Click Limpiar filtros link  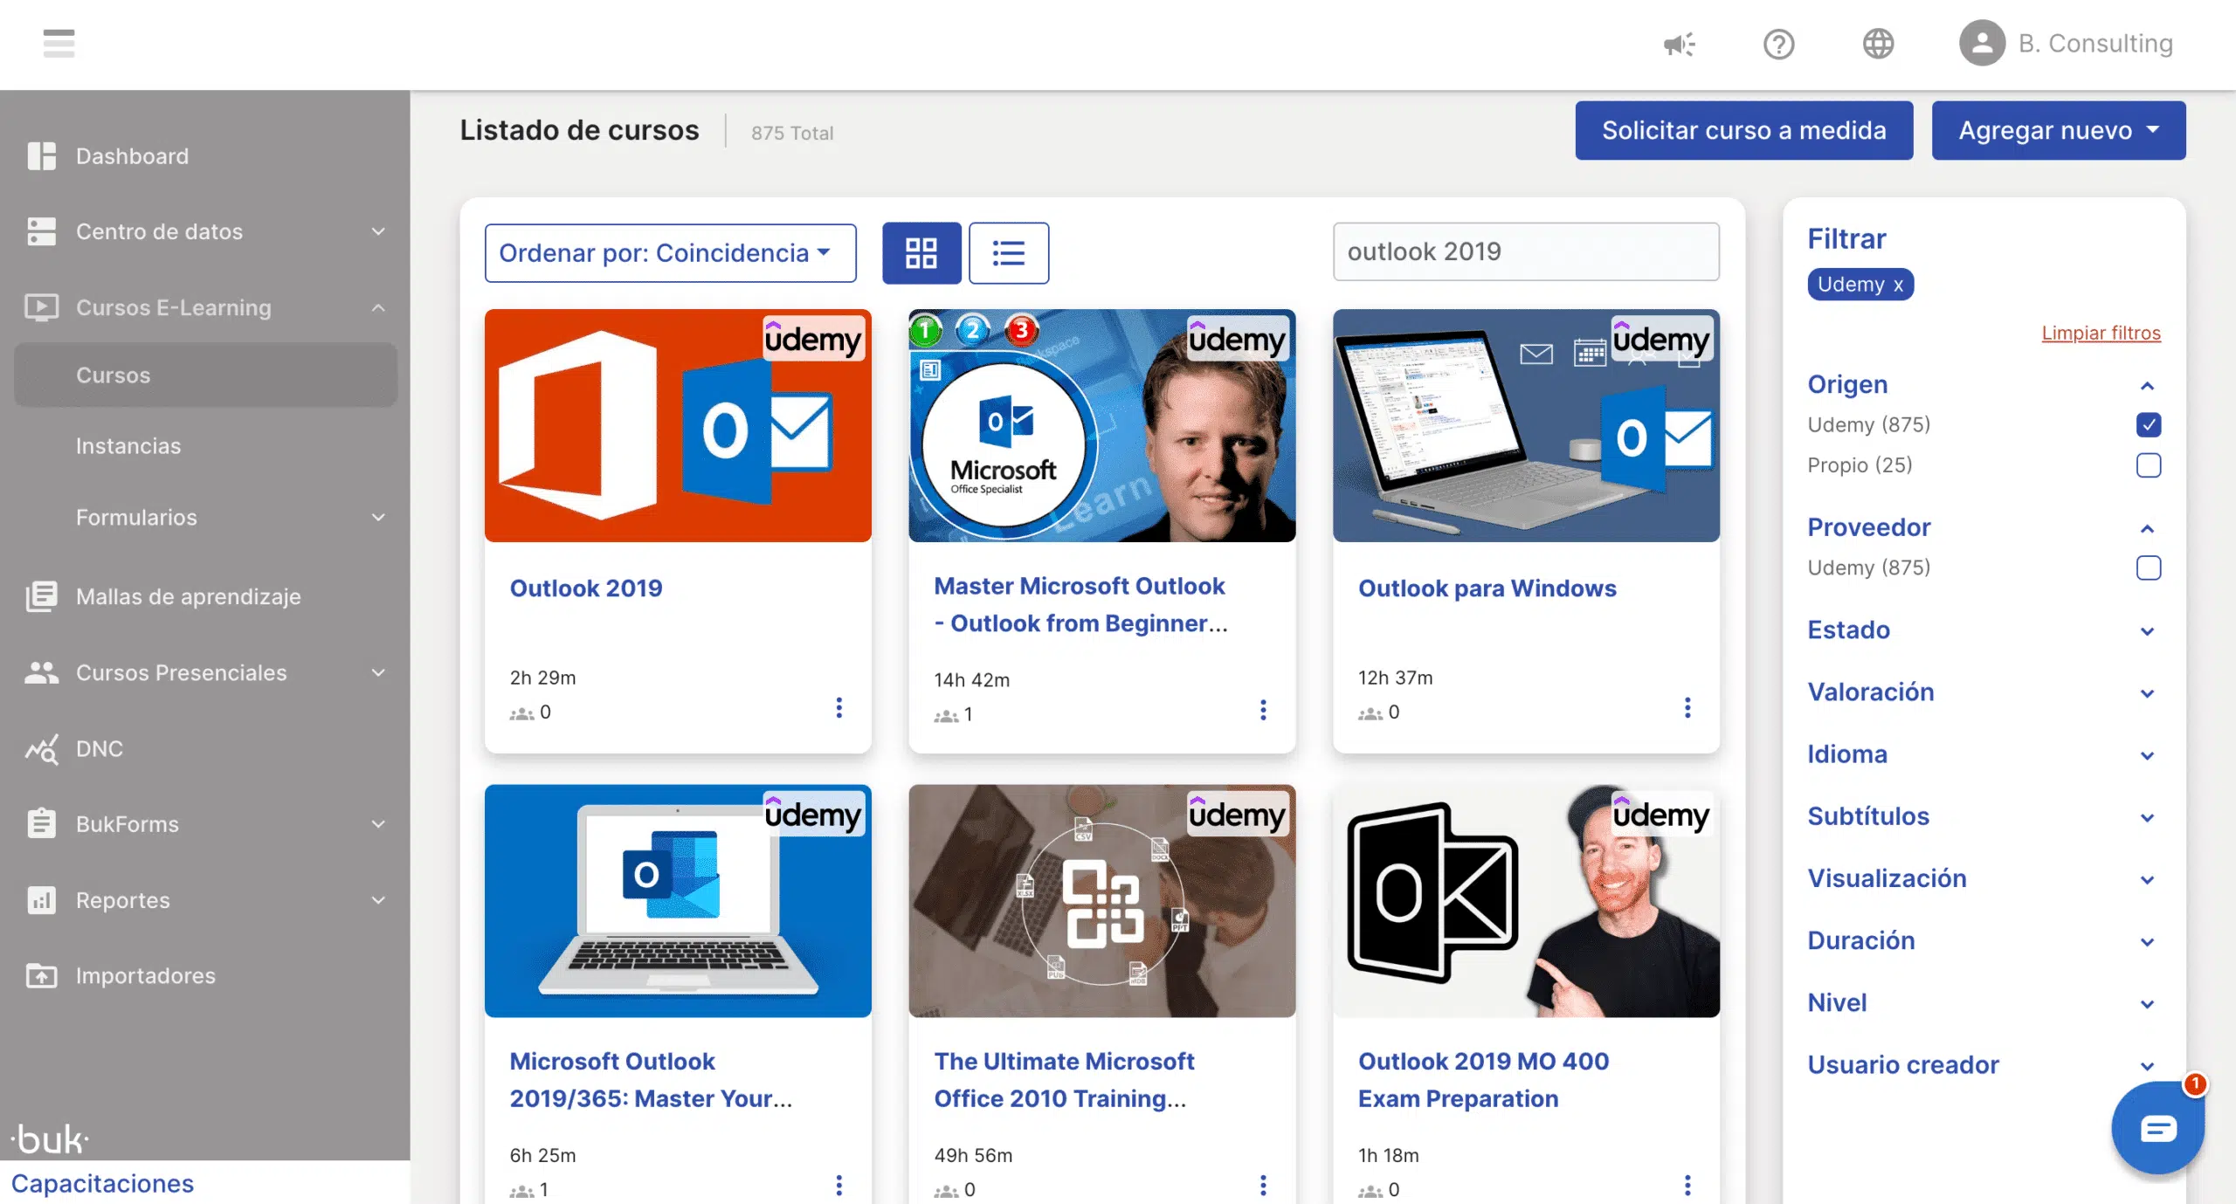click(2101, 333)
